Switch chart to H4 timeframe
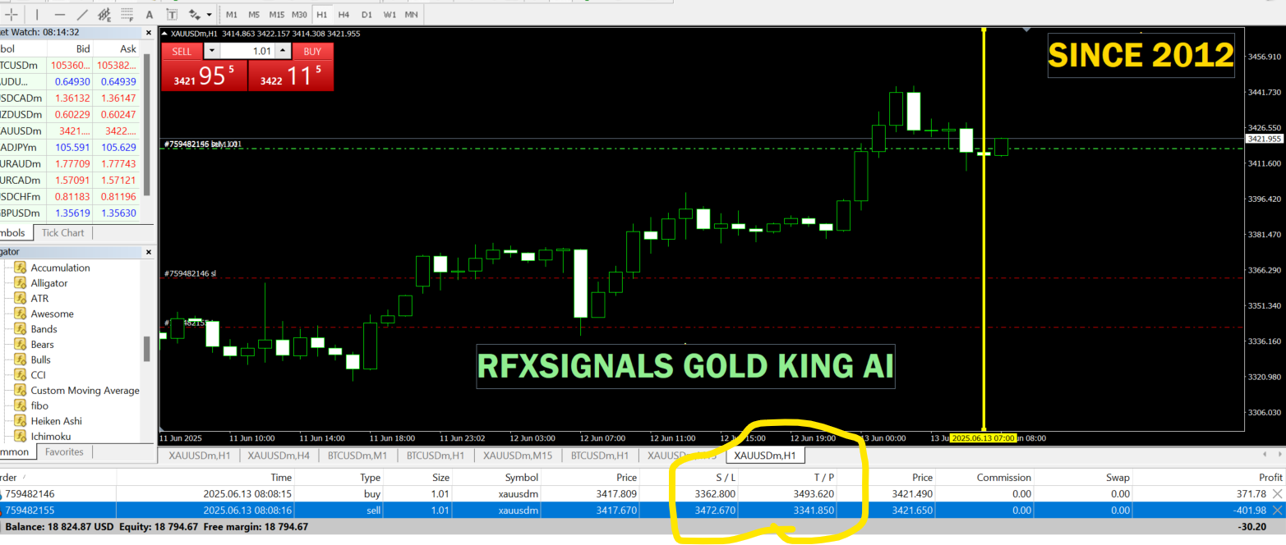 (x=343, y=15)
